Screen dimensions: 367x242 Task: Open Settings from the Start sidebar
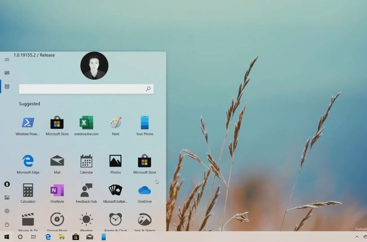click(7, 211)
